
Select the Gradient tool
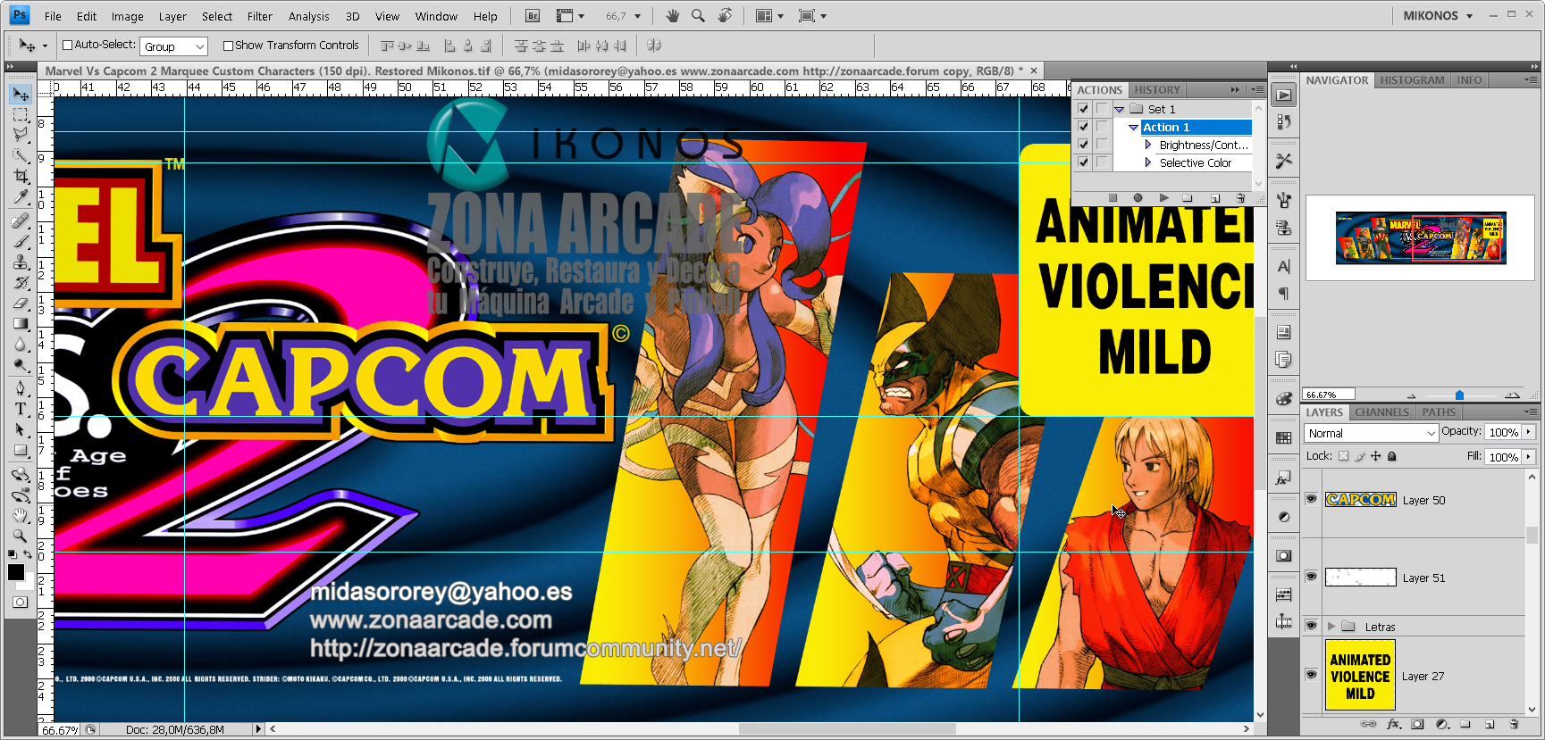click(x=21, y=324)
